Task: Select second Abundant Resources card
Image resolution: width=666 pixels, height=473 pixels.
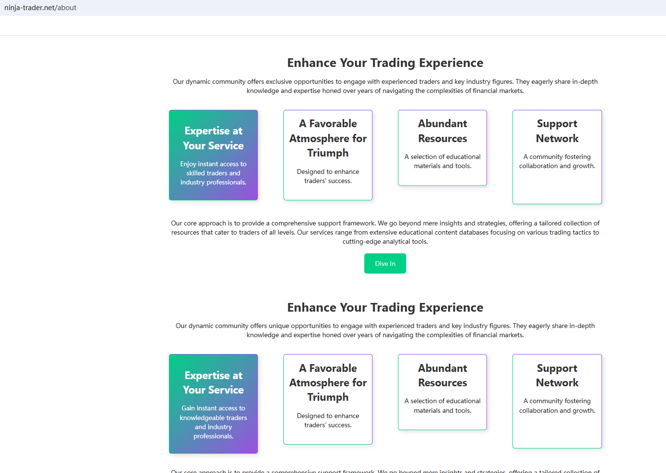Action: click(x=442, y=392)
